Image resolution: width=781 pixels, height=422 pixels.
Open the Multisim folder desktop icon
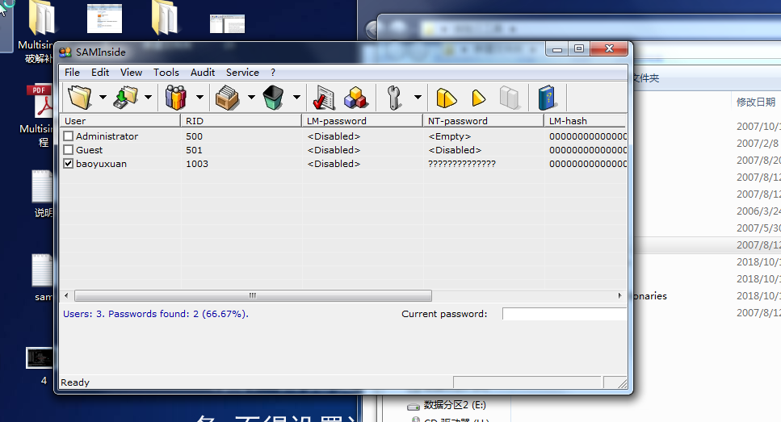click(42, 18)
